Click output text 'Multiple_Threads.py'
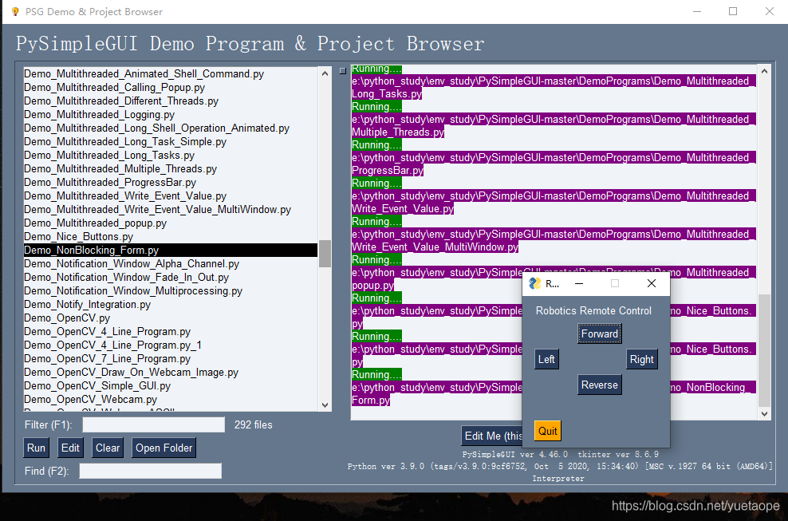The width and height of the screenshot is (788, 521). (x=398, y=132)
